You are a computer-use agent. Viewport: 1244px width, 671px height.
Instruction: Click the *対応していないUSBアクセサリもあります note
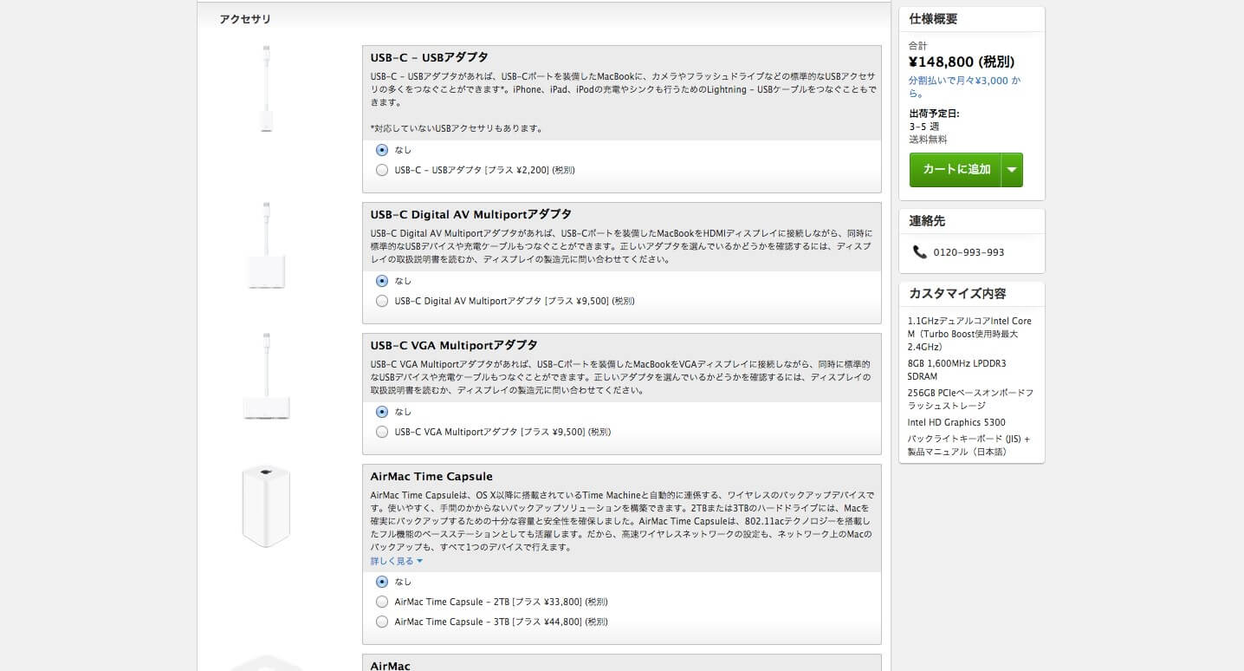point(456,128)
